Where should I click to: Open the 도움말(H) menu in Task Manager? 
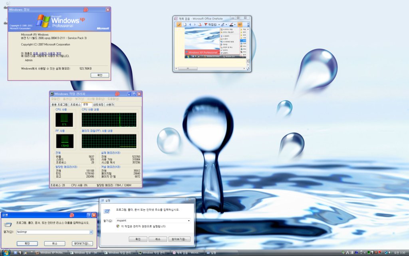pyautogui.click(x=113, y=99)
